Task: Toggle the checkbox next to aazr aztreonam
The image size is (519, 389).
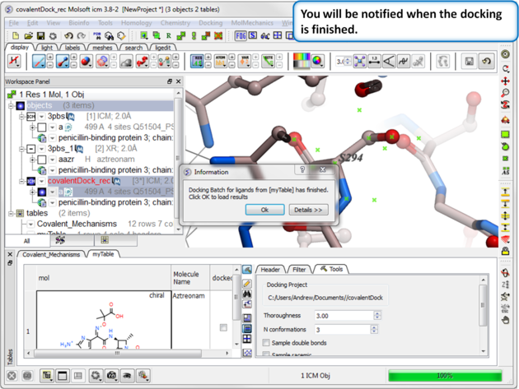Action: click(x=42, y=160)
